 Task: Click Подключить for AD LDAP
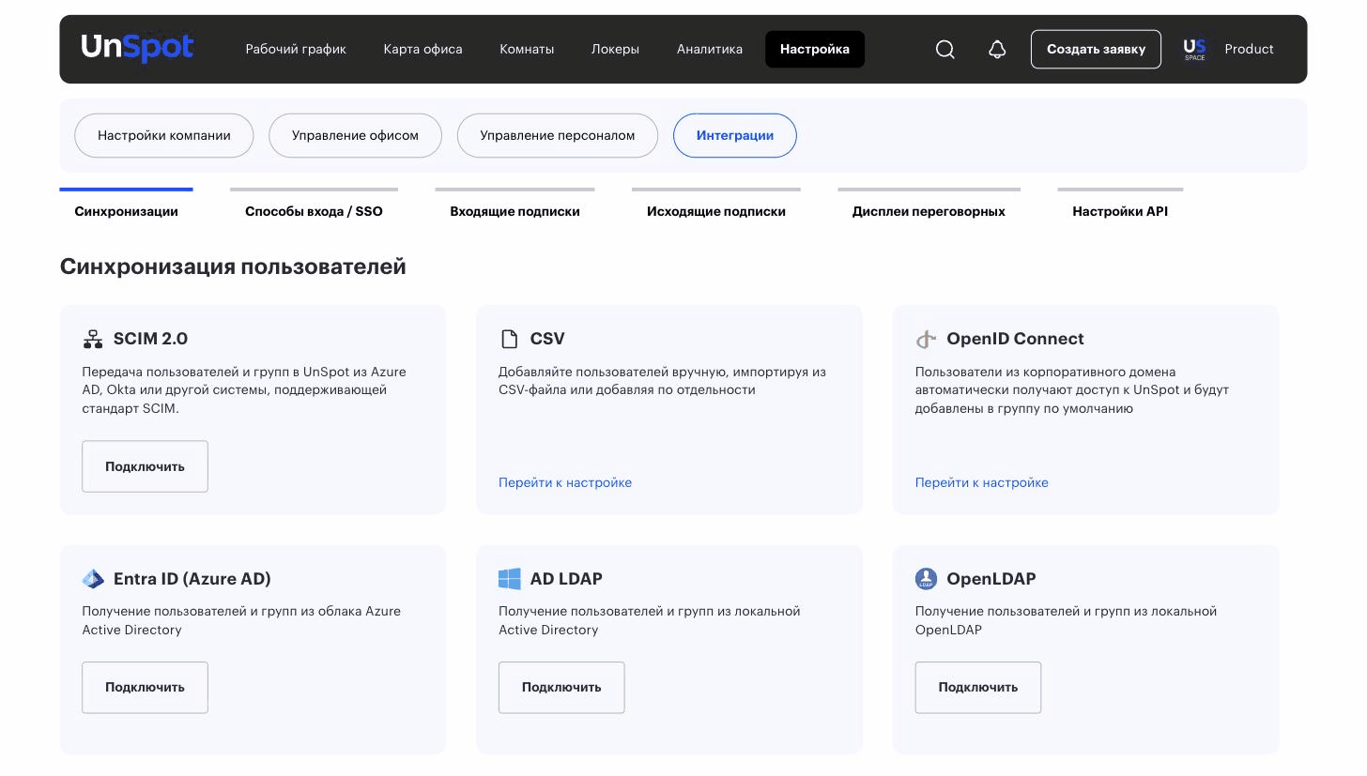561,687
